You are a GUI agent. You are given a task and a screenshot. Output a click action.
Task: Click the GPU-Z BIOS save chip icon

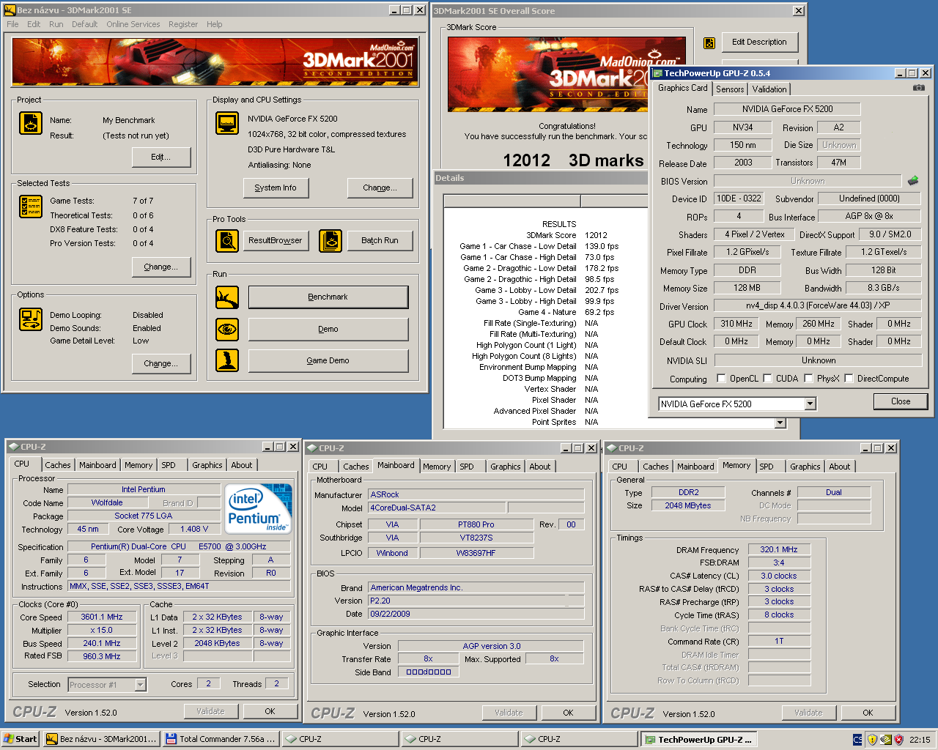point(913,180)
